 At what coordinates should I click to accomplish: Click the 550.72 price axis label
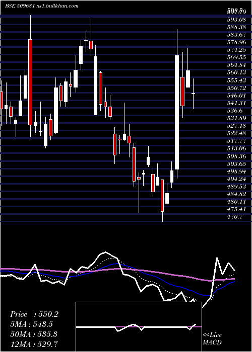(236, 88)
